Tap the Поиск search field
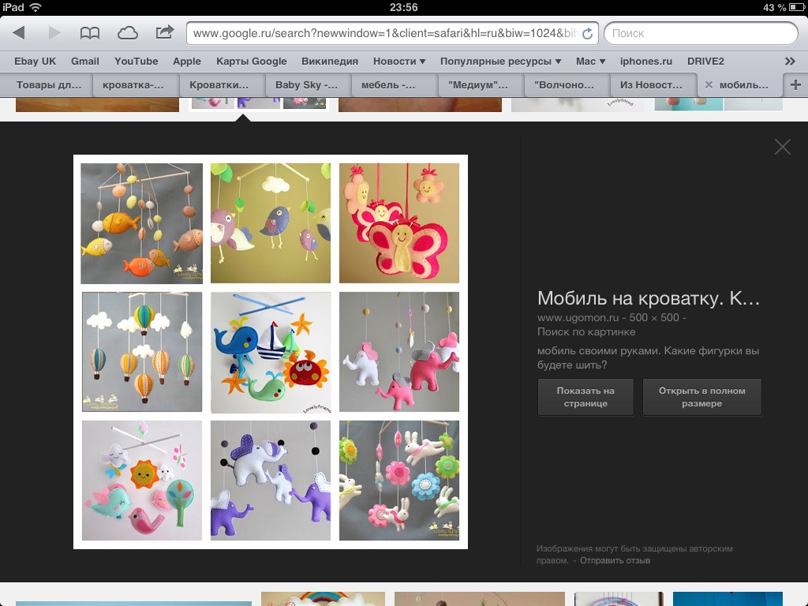The image size is (808, 606). 701,33
